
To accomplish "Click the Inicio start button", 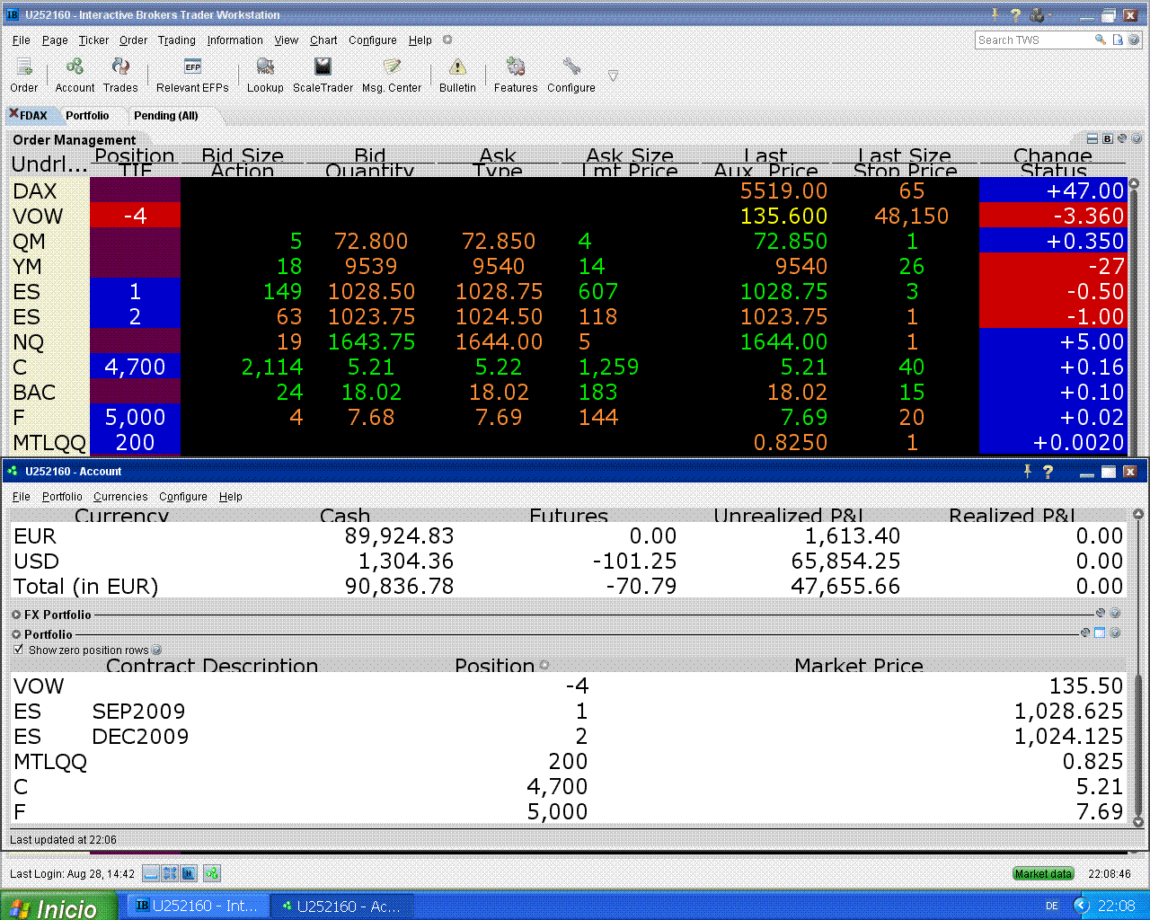I will click(59, 907).
